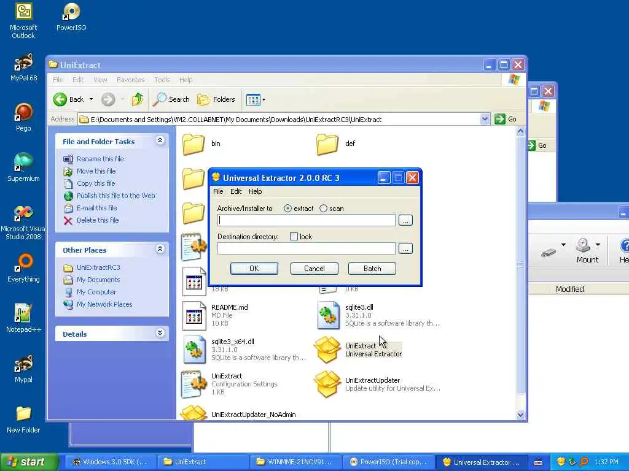Click Publish this file to the Web

pyautogui.click(x=116, y=196)
